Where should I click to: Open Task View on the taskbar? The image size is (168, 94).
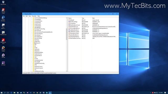click(8, 93)
